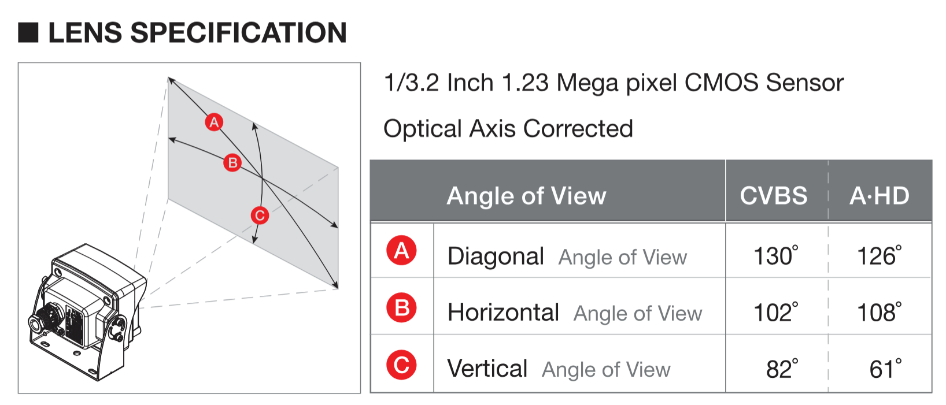The image size is (946, 405).
Task: Click the Angle of View table header
Action: [526, 196]
